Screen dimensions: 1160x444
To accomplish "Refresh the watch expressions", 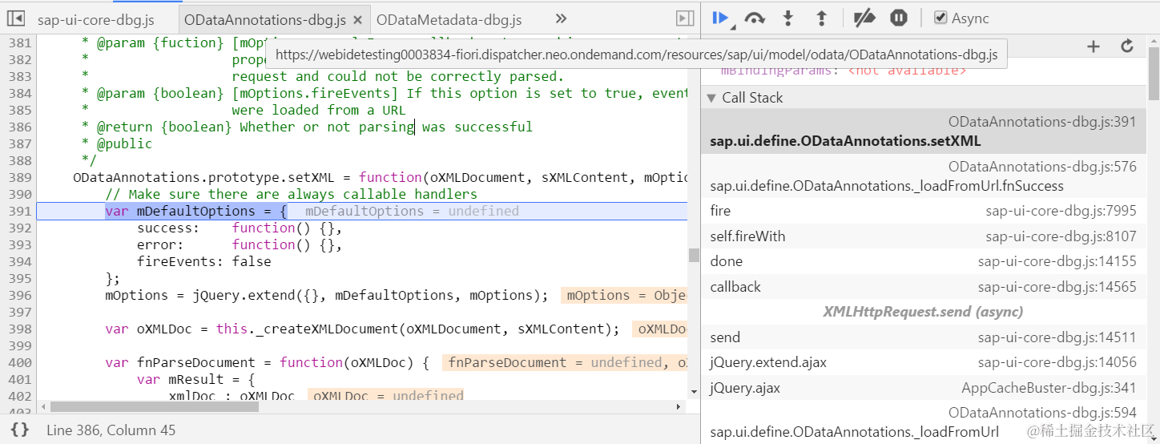I will tap(1127, 46).
